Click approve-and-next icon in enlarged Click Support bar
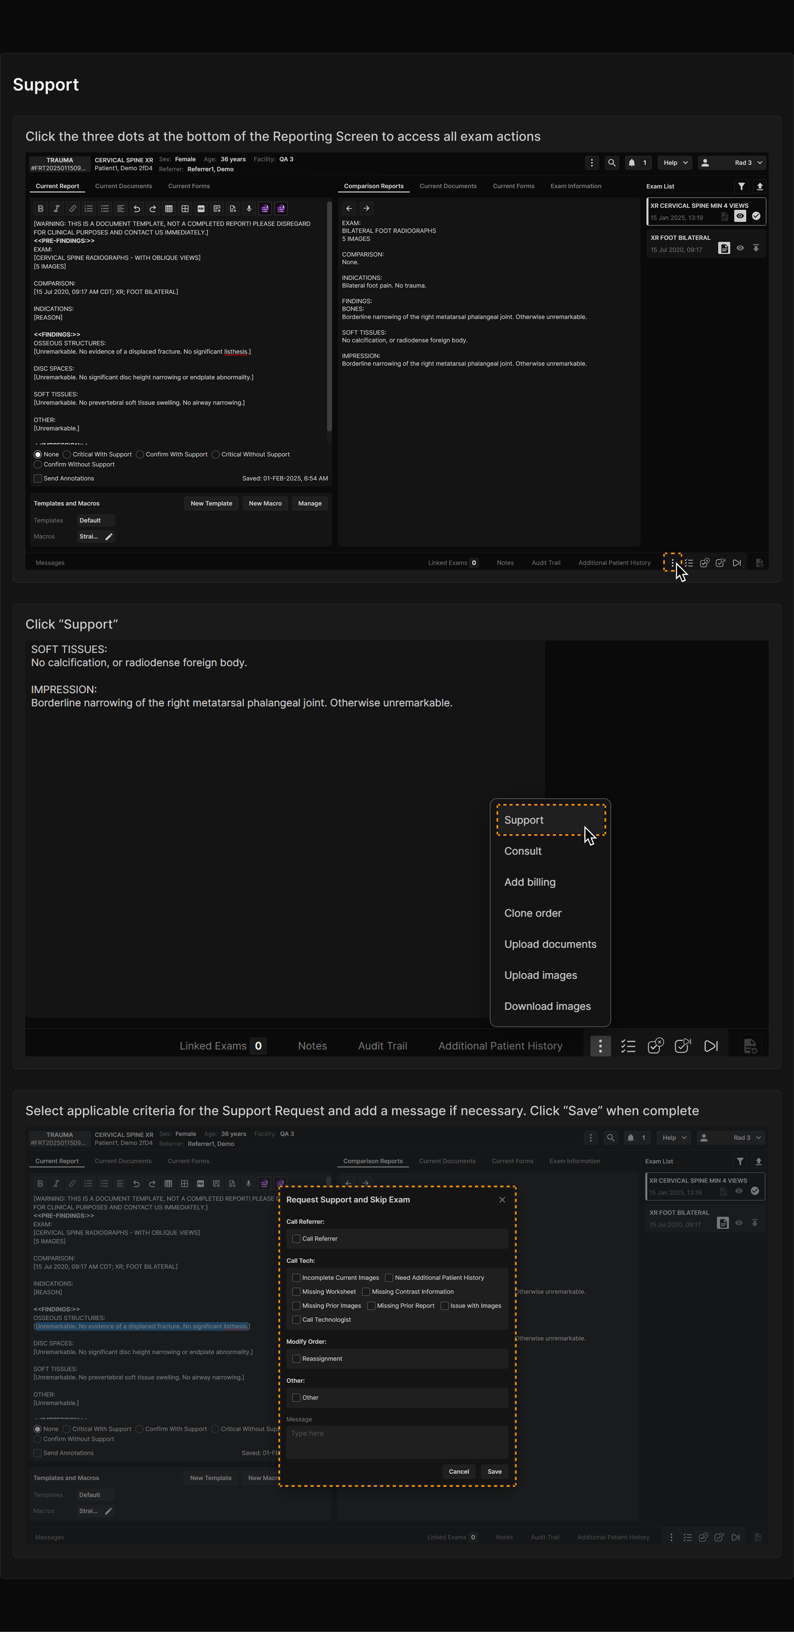794x1632 pixels. coord(683,1046)
